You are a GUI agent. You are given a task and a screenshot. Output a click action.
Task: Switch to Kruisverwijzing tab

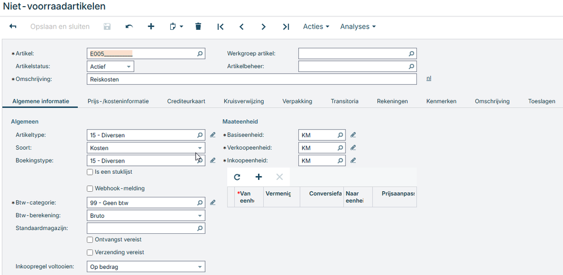[x=244, y=101]
